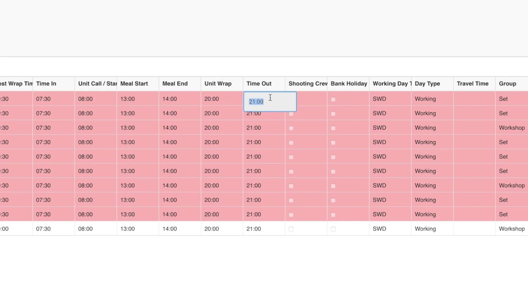Select Unit Wrap 20:00 in the white unhighlighted row
Image resolution: width=528 pixels, height=297 pixels.
(x=222, y=229)
